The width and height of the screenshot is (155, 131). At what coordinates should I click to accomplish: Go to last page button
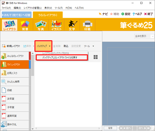(x=148, y=128)
